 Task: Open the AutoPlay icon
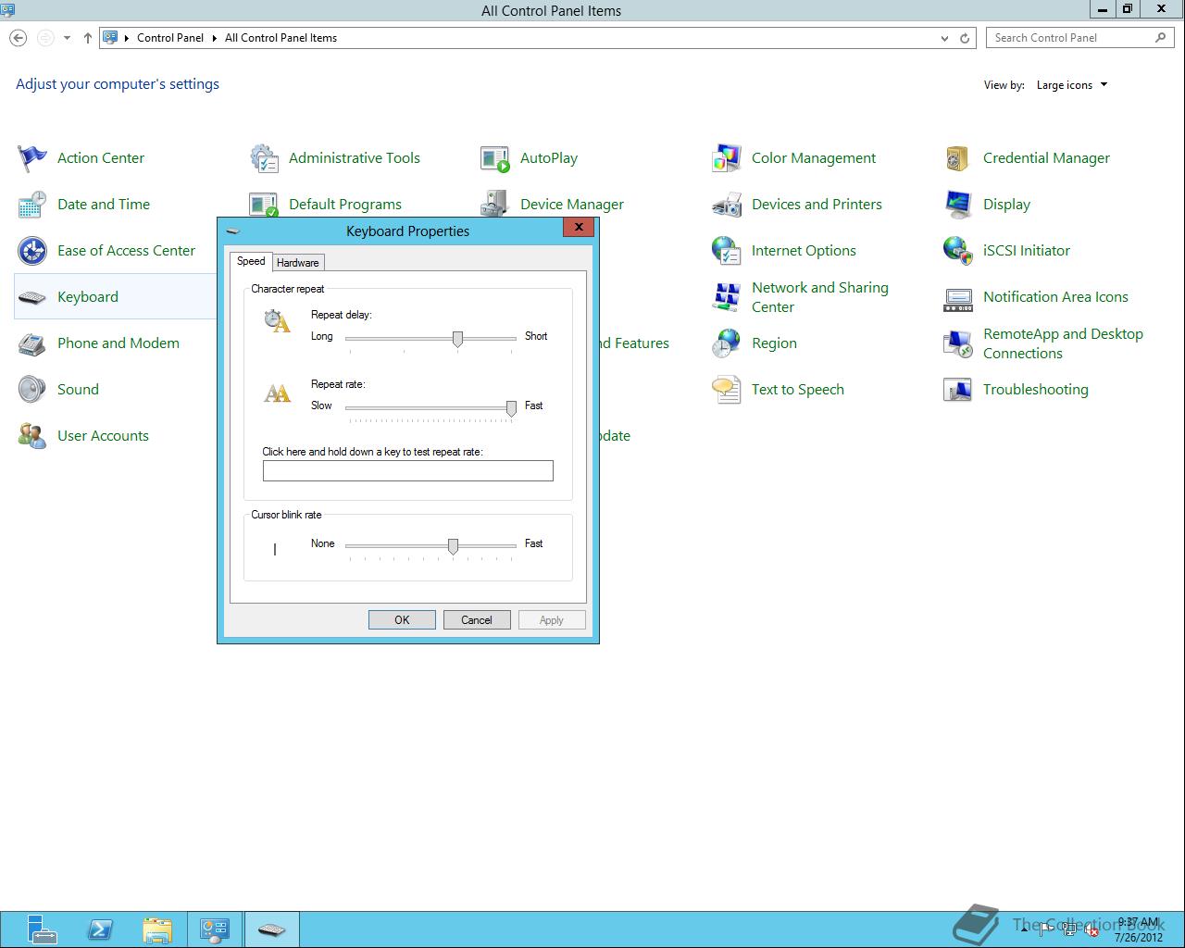coord(495,158)
